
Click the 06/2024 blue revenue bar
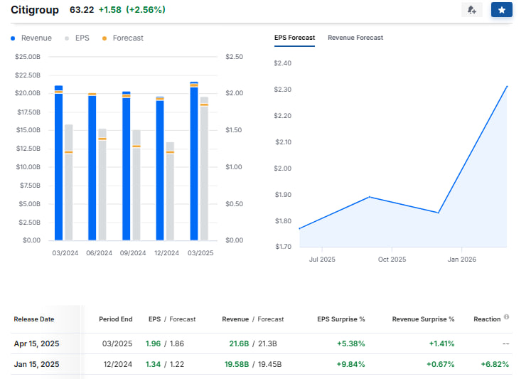(92, 166)
